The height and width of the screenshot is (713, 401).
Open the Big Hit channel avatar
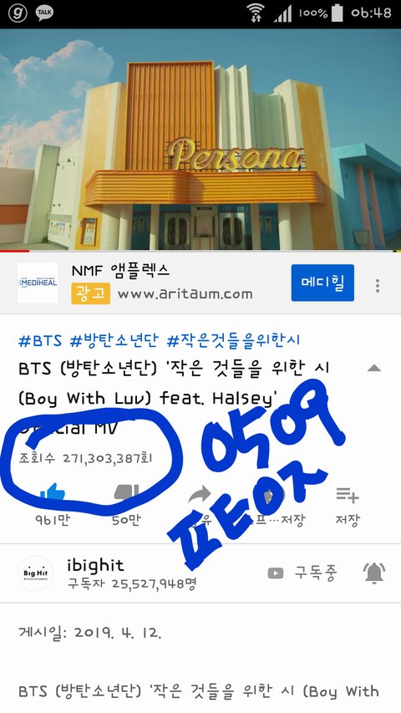(36, 573)
